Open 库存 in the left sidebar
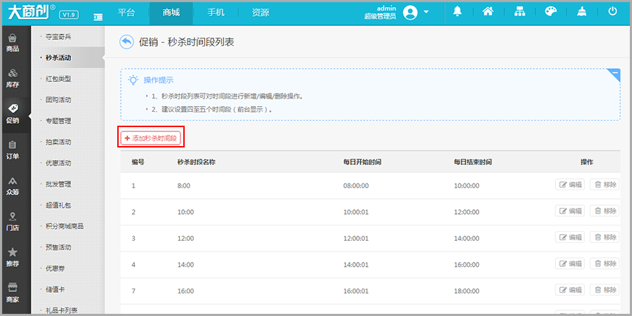This screenshot has height=316, width=632. 13,79
